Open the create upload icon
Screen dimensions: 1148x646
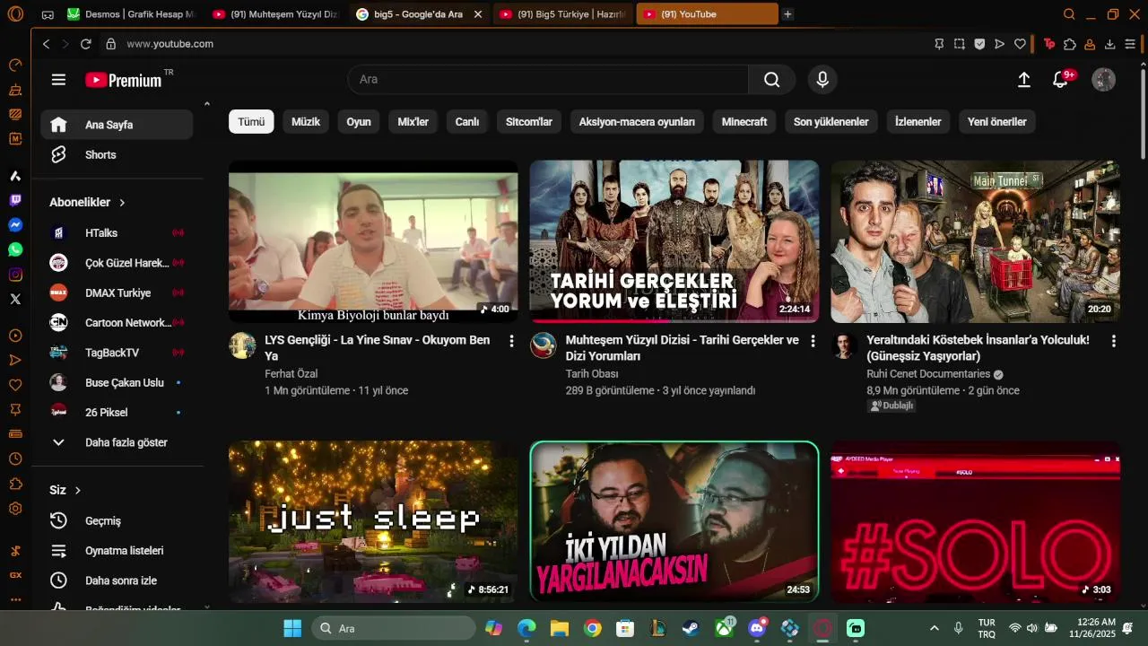pos(1024,80)
